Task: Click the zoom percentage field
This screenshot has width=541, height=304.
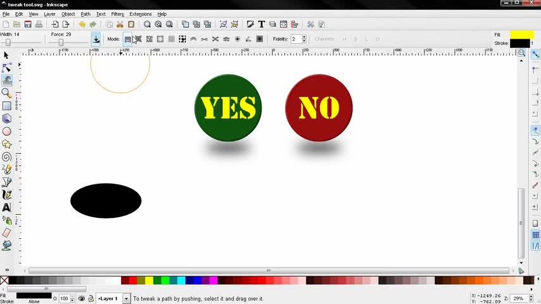Action: coord(519,298)
